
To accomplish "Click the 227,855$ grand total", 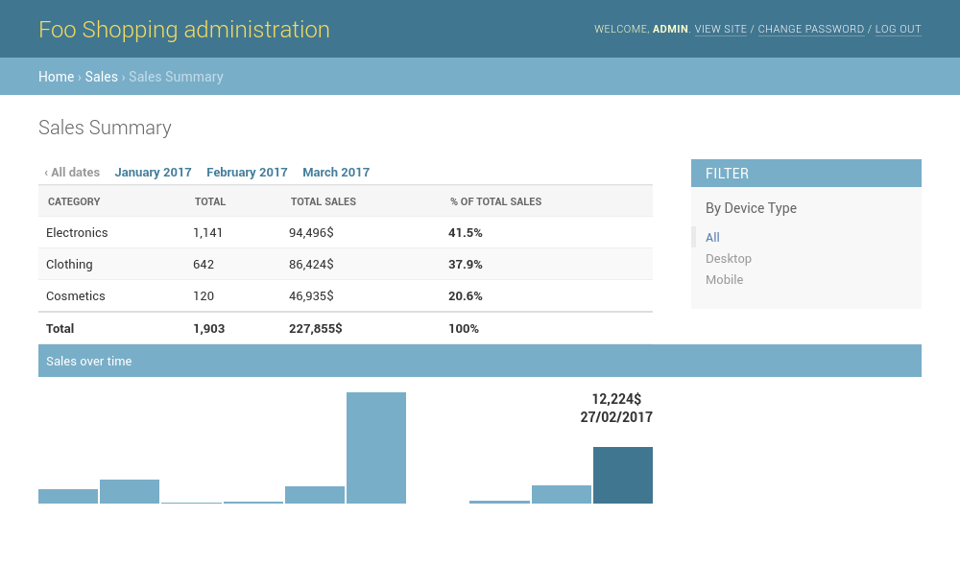I will [315, 328].
